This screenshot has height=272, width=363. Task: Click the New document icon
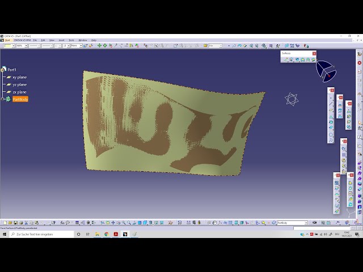pos(5,223)
